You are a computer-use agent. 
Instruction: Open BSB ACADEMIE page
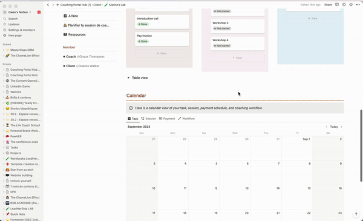pyautogui.click(x=25, y=203)
